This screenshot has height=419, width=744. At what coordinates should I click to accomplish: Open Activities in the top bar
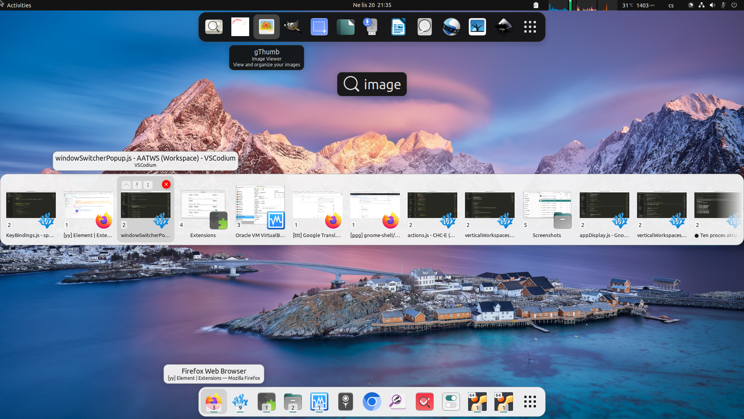19,5
